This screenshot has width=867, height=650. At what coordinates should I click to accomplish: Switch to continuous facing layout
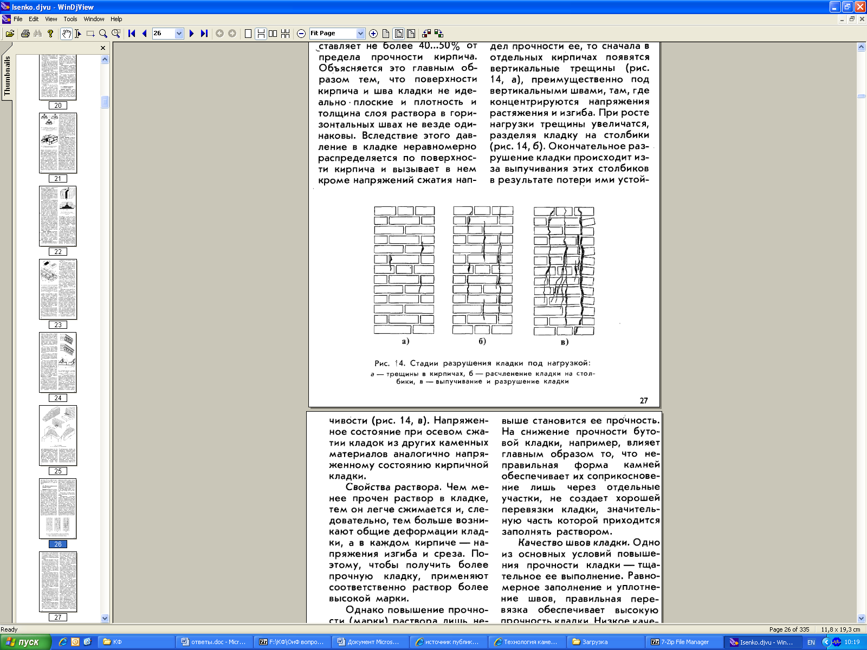(x=286, y=34)
